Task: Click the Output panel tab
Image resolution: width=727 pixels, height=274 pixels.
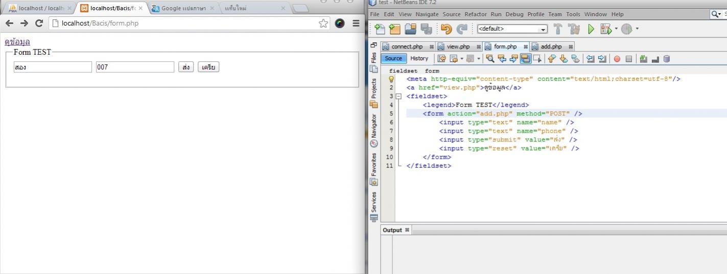Action: click(396, 230)
